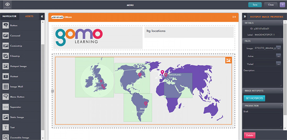Click the Save button
This screenshot has height=140, width=287.
pyautogui.click(x=255, y=5)
